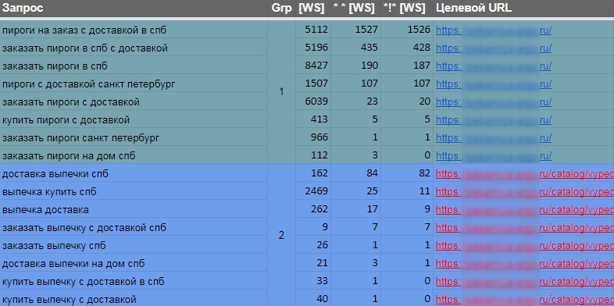Open the catalog link in the 'выпечка доставка' row
Screen dimensions: 614x306
(x=525, y=210)
